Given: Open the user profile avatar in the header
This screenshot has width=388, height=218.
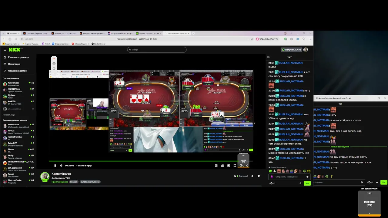Looking at the screenshot, I should click(306, 50).
